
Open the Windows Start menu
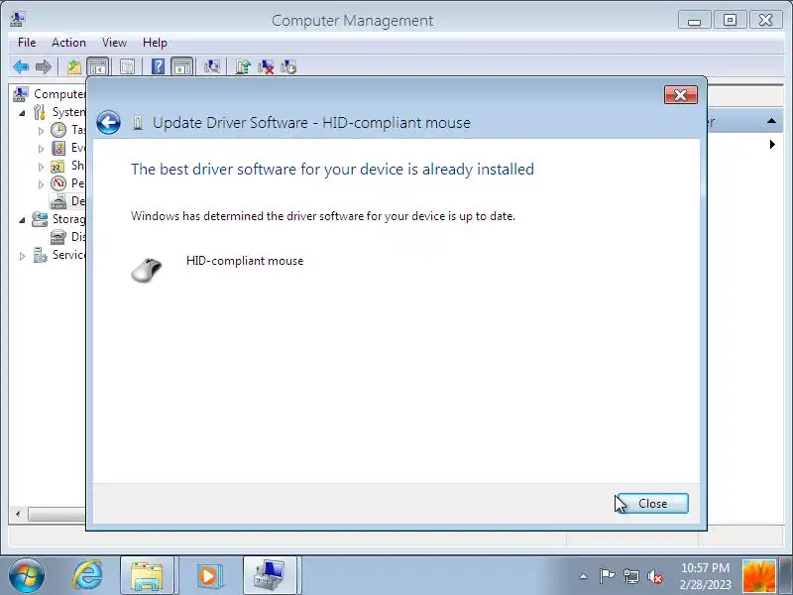(27, 576)
